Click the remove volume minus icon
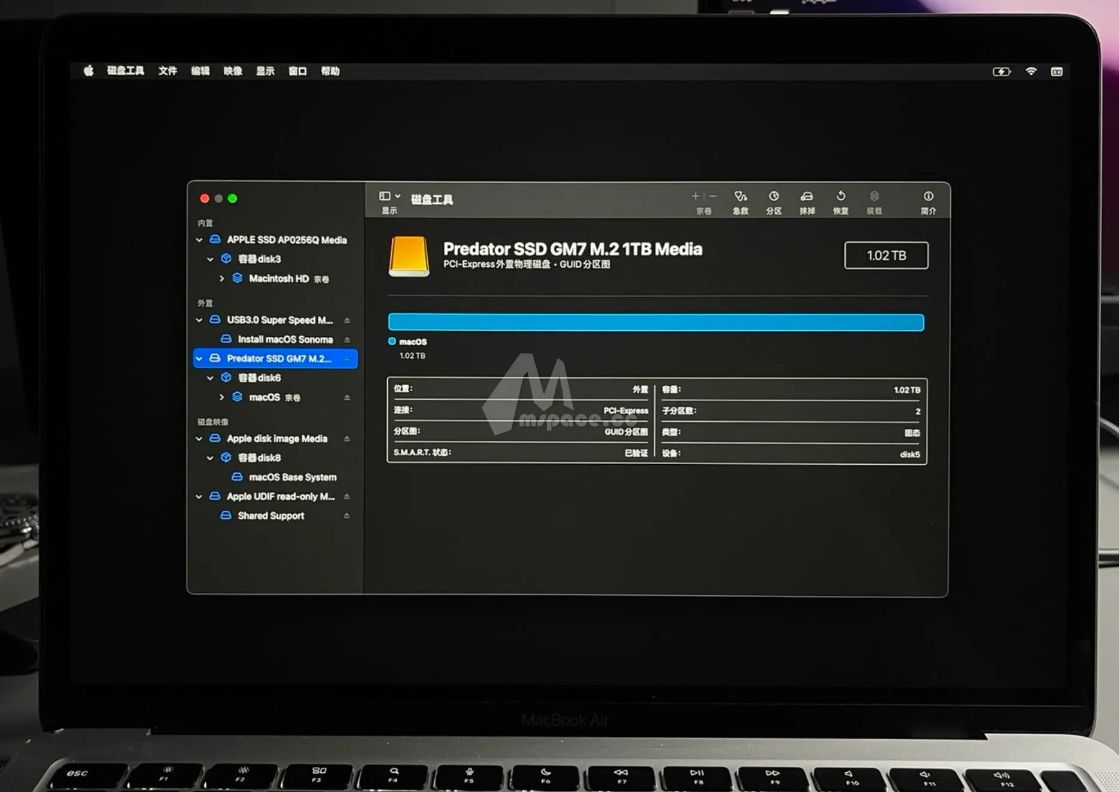The height and width of the screenshot is (792, 1119). pyautogui.click(x=713, y=196)
